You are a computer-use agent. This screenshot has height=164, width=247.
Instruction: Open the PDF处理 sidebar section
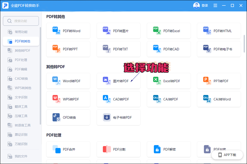pos(21,60)
